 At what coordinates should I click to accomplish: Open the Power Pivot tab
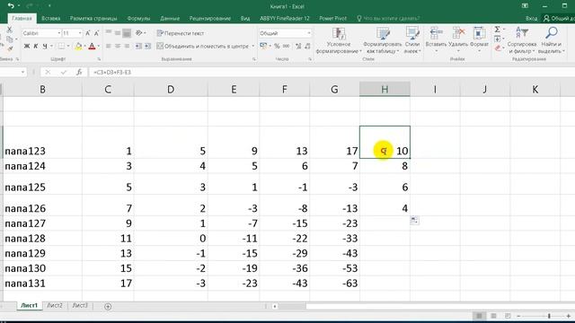(333, 18)
